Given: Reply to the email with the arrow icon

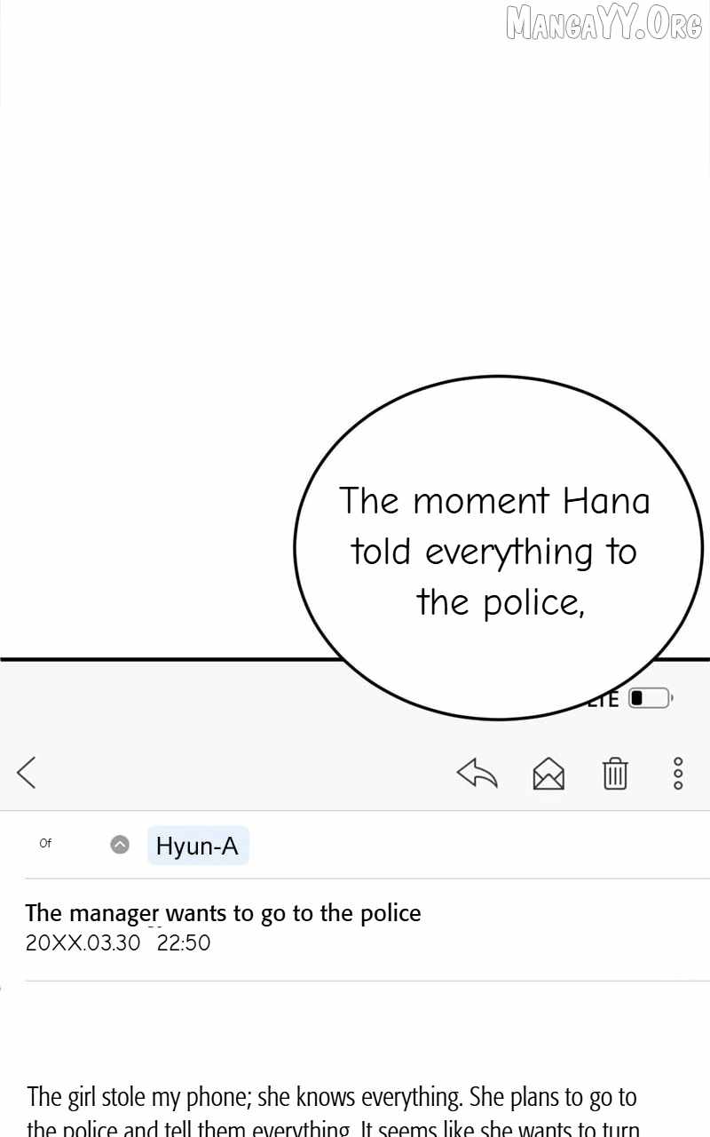Looking at the screenshot, I should pyautogui.click(x=477, y=773).
